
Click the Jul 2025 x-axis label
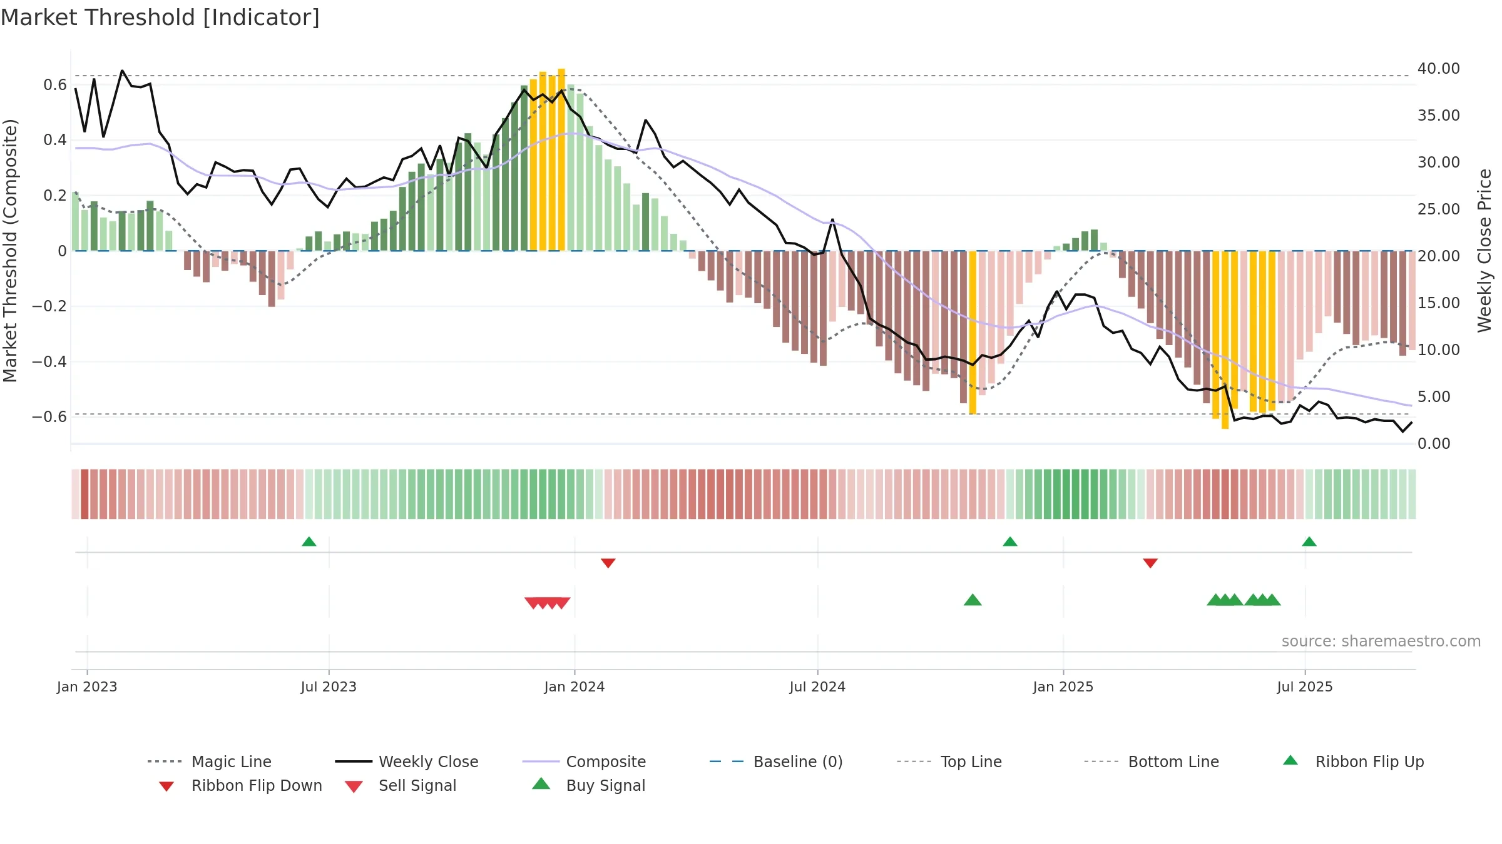(x=1305, y=687)
